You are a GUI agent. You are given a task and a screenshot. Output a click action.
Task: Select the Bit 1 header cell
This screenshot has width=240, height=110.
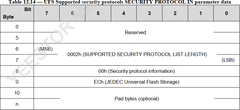[x=201, y=13]
